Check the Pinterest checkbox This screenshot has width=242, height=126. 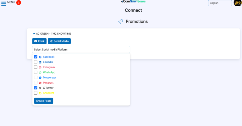point(36,83)
